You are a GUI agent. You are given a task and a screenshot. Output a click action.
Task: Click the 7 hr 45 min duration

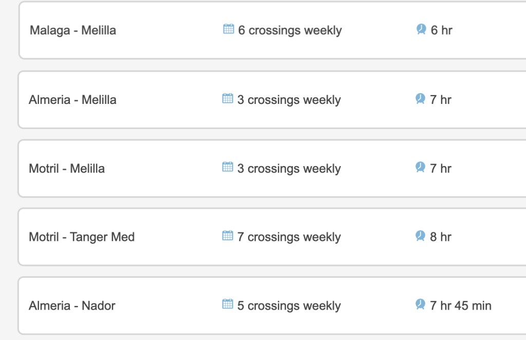tap(461, 306)
